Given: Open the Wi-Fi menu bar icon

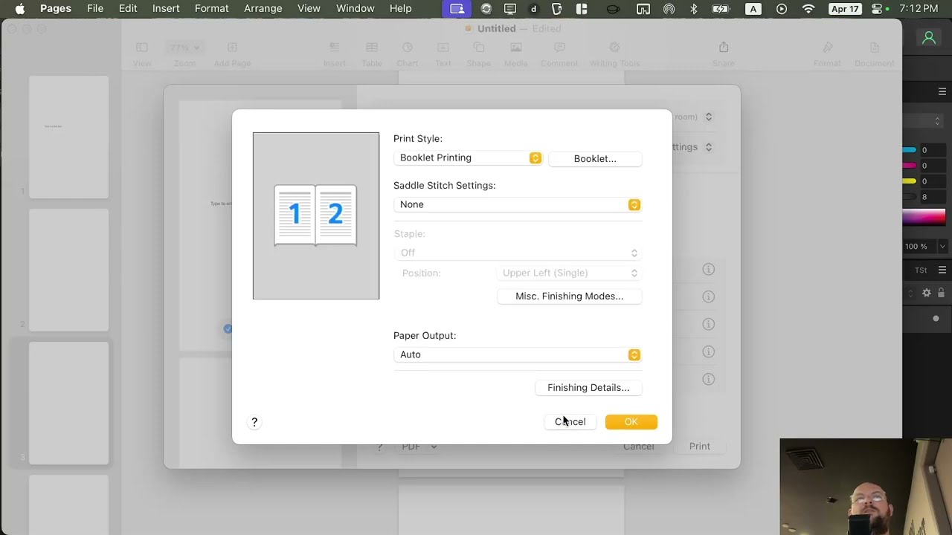Looking at the screenshot, I should 808,9.
